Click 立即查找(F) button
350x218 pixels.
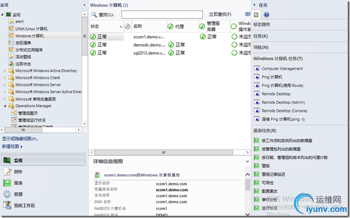coord(220,15)
